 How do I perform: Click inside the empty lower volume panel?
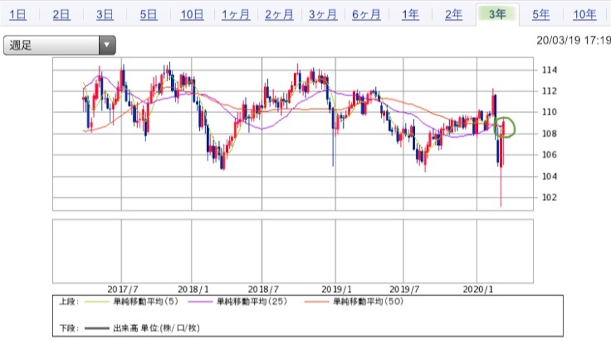point(292,251)
